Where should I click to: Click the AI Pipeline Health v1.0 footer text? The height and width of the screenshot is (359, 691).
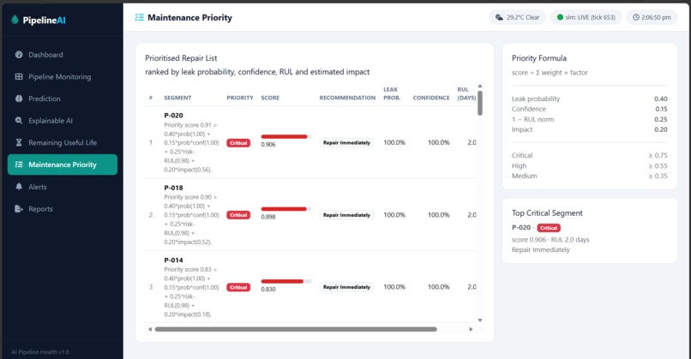pyautogui.click(x=40, y=352)
